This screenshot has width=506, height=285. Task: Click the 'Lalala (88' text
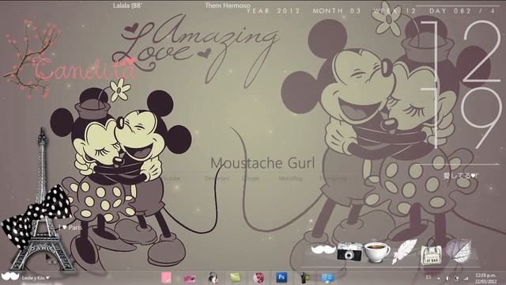click(x=127, y=6)
